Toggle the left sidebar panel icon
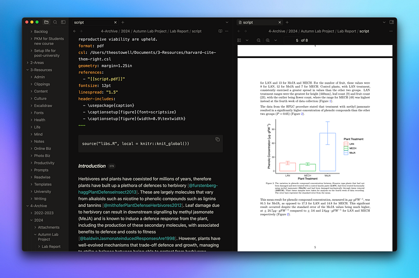 tap(63, 22)
